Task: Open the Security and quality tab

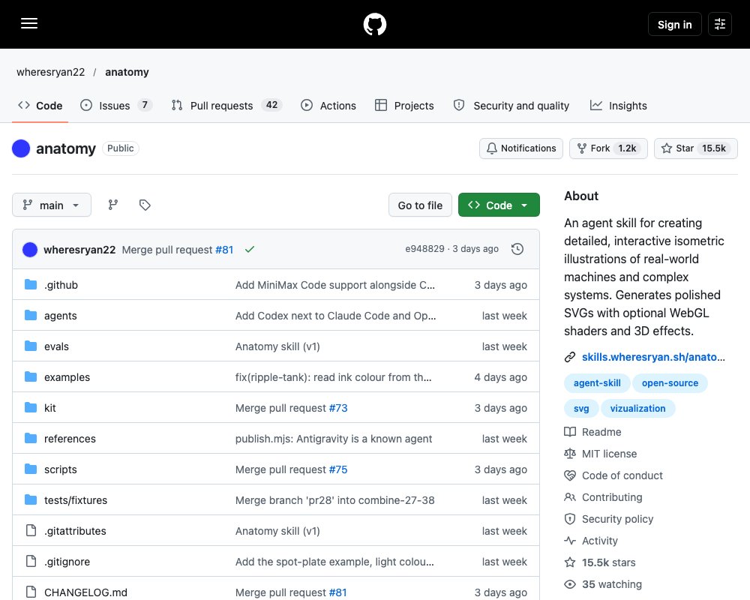Action: point(511,105)
